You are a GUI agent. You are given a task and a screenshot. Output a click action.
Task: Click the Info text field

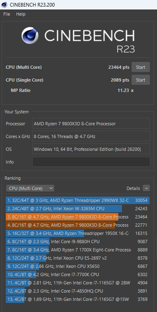[91, 162]
